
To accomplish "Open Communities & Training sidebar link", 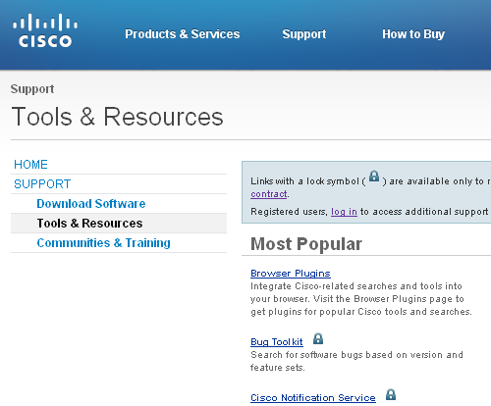I will [x=103, y=243].
